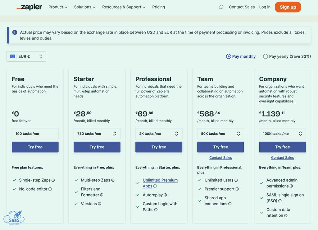This screenshot has height=230, width=318.
Task: Click 'Everything in Team, plus:' heading
Action: [x=280, y=167]
